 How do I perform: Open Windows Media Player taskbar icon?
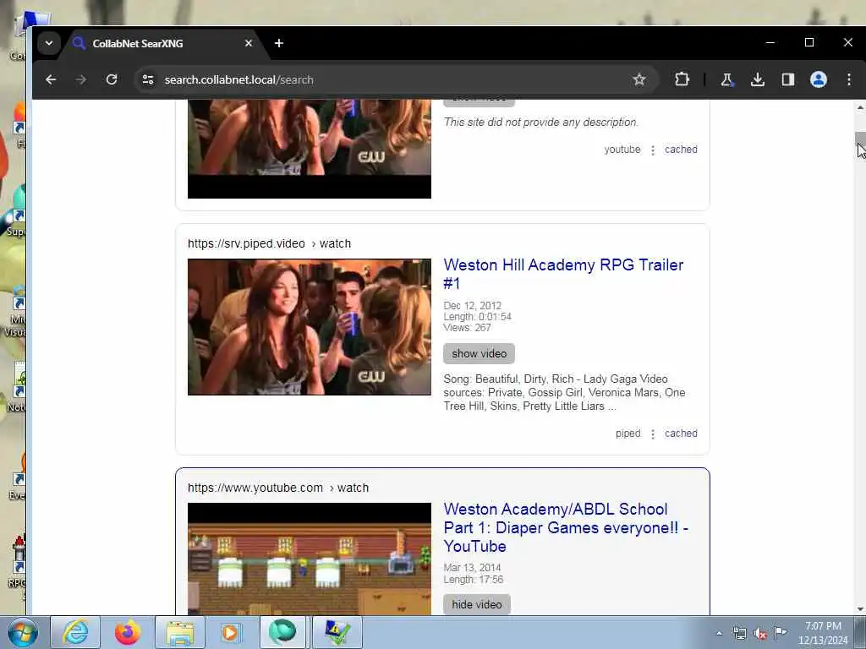(230, 632)
